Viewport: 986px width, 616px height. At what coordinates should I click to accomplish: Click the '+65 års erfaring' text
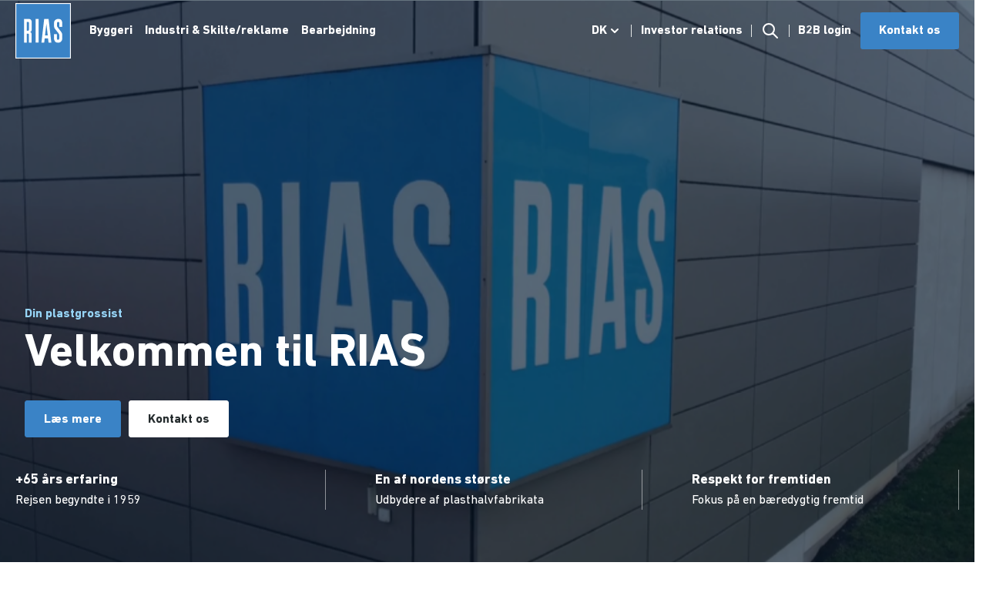click(67, 479)
